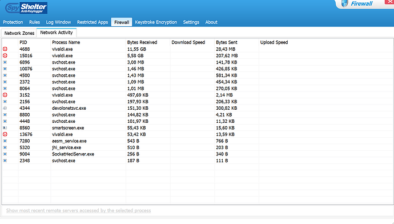Select '340 B' bytes sent cell

click(x=222, y=154)
